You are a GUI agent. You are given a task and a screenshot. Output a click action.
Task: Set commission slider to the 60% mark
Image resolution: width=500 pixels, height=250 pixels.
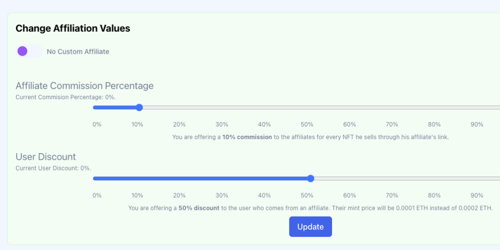coord(353,107)
